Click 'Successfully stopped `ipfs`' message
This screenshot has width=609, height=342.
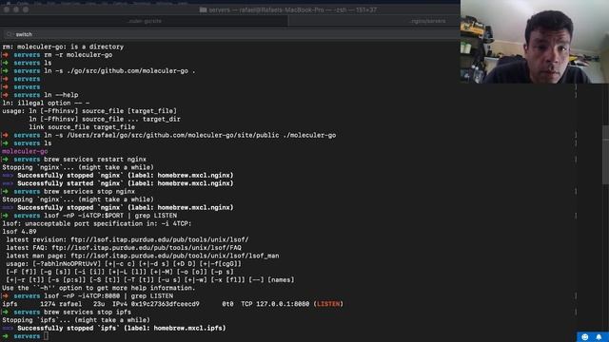pyautogui.click(x=122, y=328)
